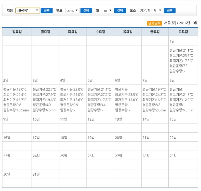
Task: Click the 서울(청) / 2016년 10월 title text
Action: click(x=181, y=23)
